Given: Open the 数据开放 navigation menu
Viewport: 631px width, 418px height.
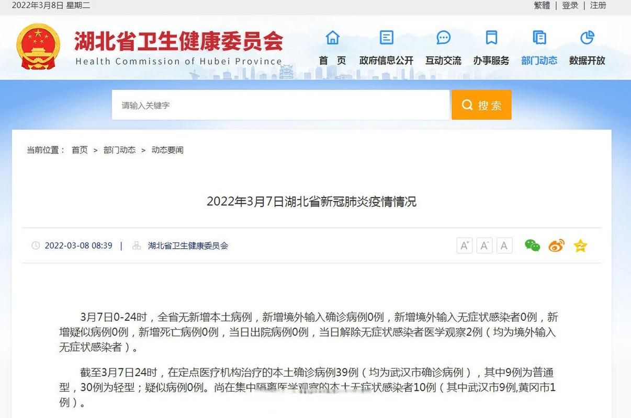Looking at the screenshot, I should [587, 61].
